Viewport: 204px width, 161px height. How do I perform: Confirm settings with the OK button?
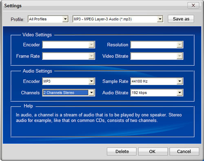point(153,152)
